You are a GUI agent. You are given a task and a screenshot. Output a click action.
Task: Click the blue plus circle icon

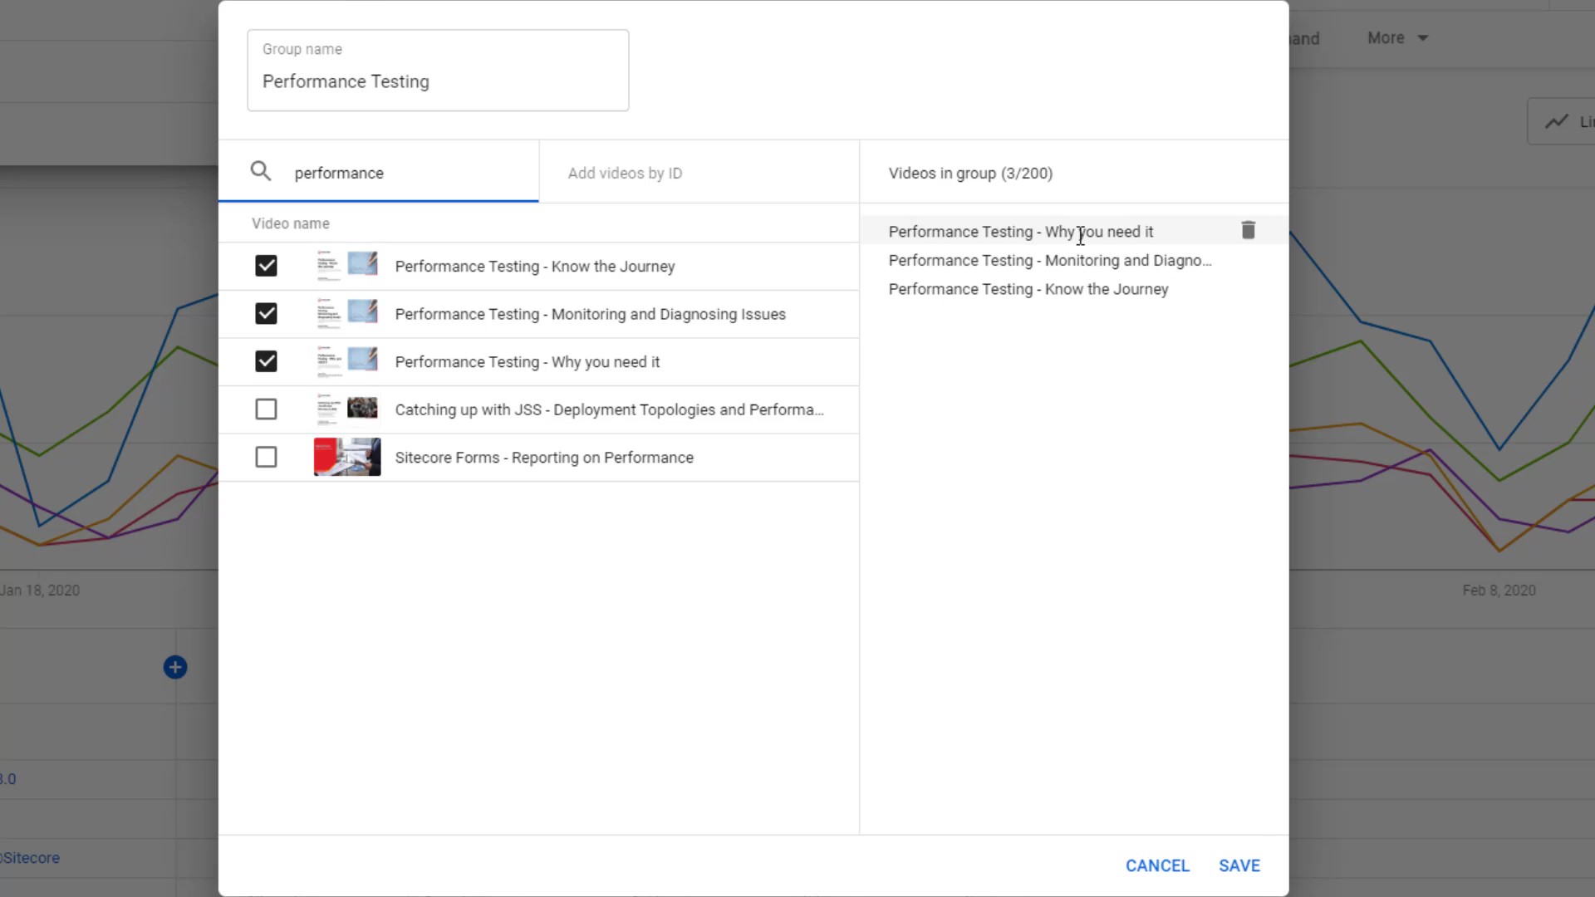[x=175, y=667]
